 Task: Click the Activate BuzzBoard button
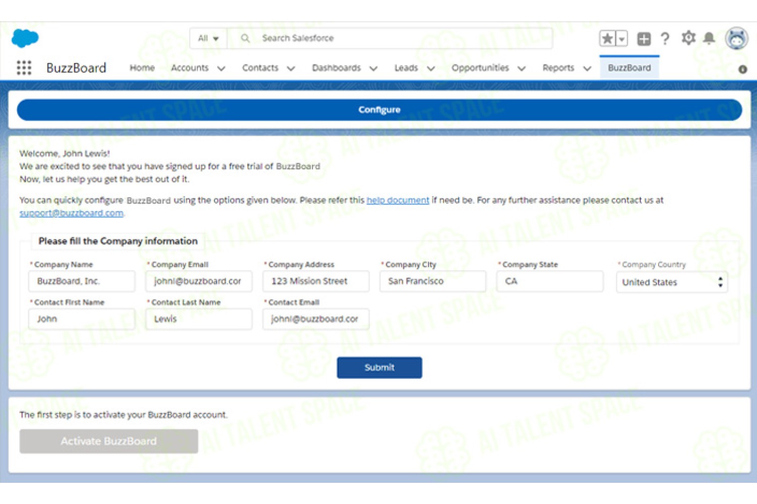(x=109, y=441)
